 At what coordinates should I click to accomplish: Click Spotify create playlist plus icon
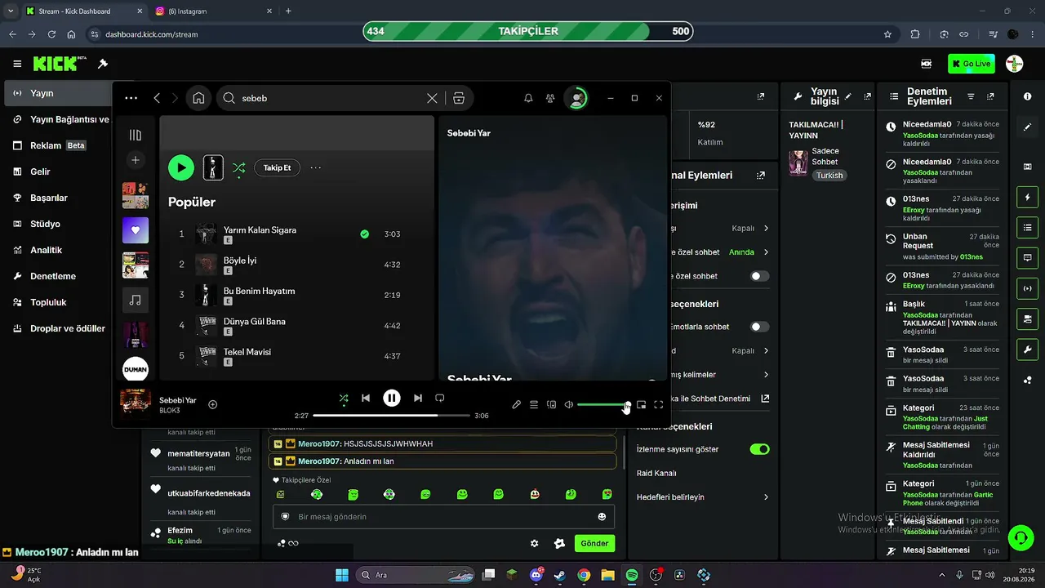click(x=136, y=160)
